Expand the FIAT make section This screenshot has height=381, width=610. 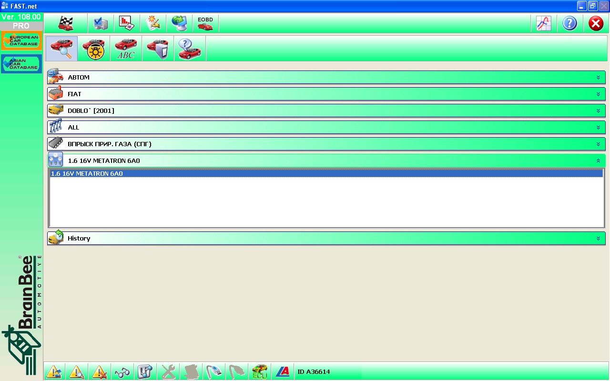coord(326,94)
